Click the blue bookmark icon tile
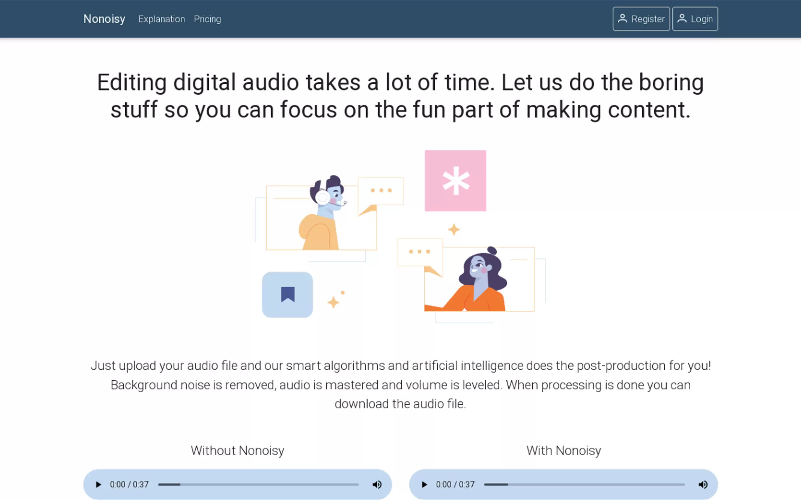The height and width of the screenshot is (500, 801). [x=287, y=295]
